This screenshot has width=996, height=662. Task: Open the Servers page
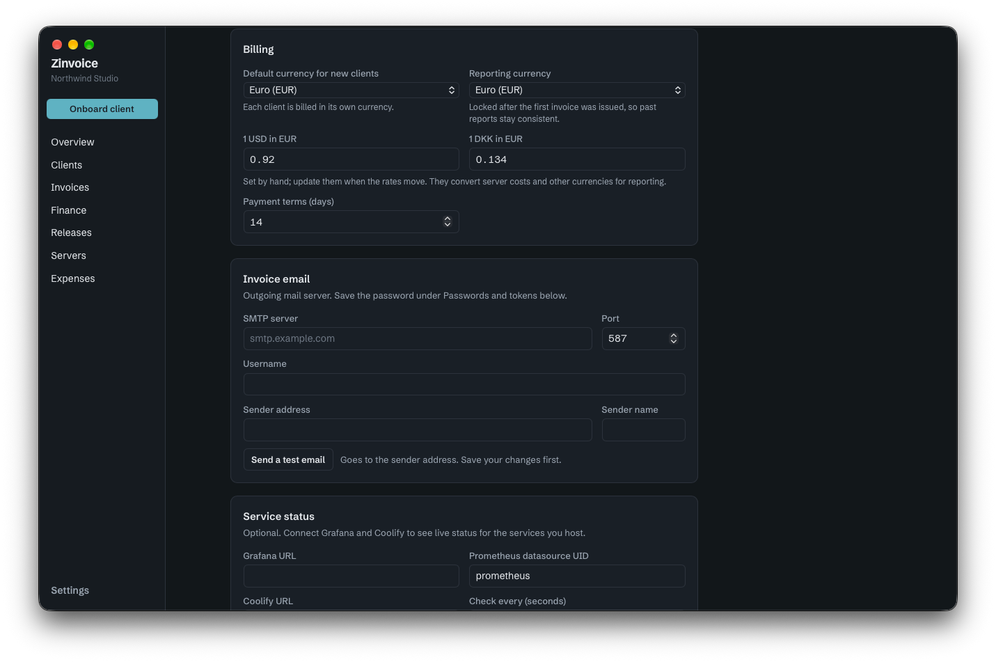pos(68,255)
